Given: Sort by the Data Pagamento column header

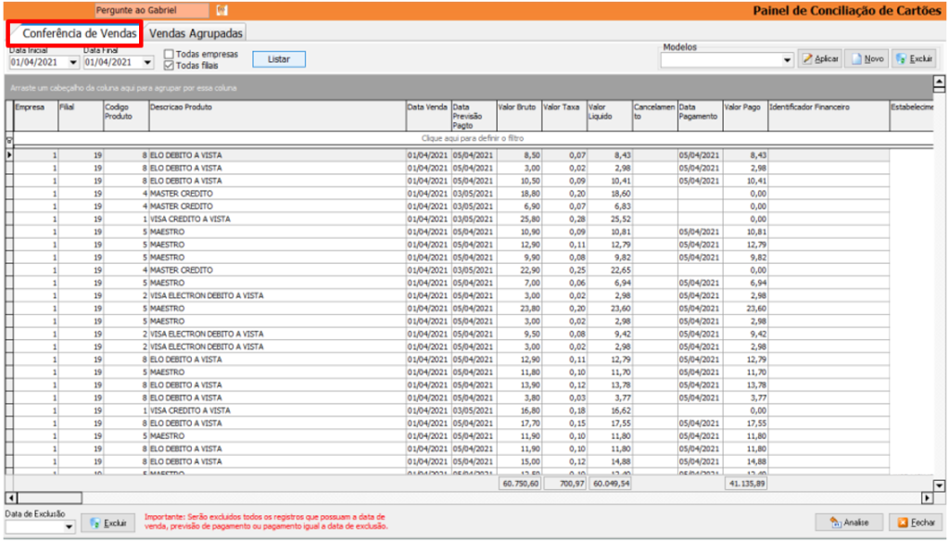Looking at the screenshot, I should point(701,116).
